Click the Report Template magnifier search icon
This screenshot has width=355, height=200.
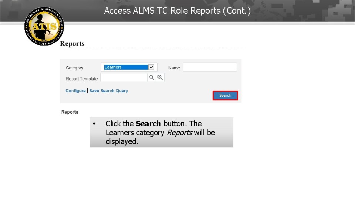click(x=152, y=77)
